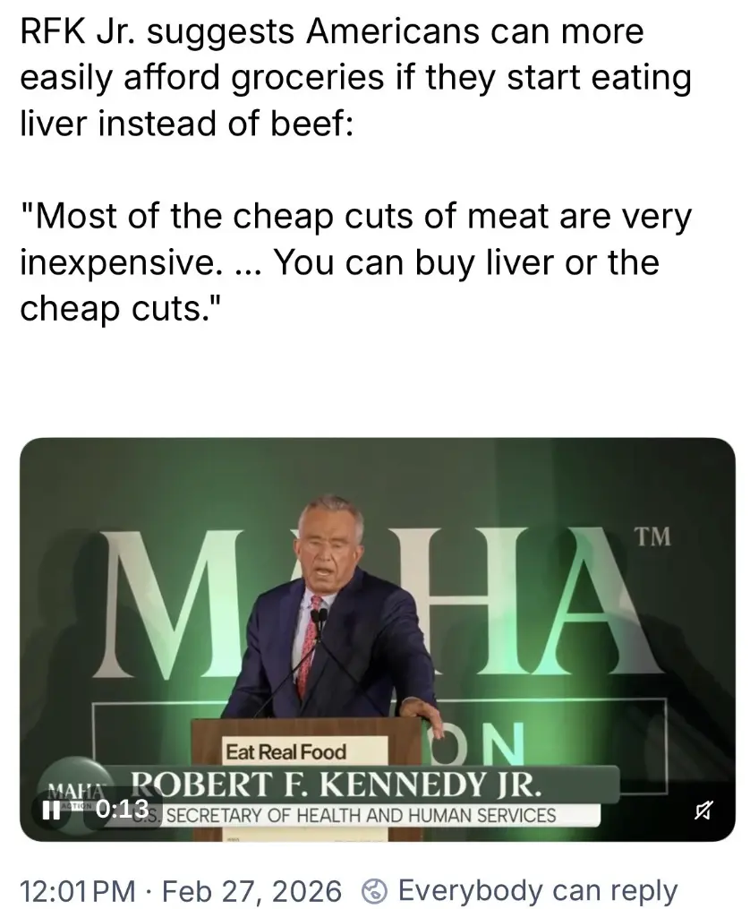Tap the globe reply-settings icon
Screen dimensions: 750x909
pyautogui.click(x=375, y=891)
